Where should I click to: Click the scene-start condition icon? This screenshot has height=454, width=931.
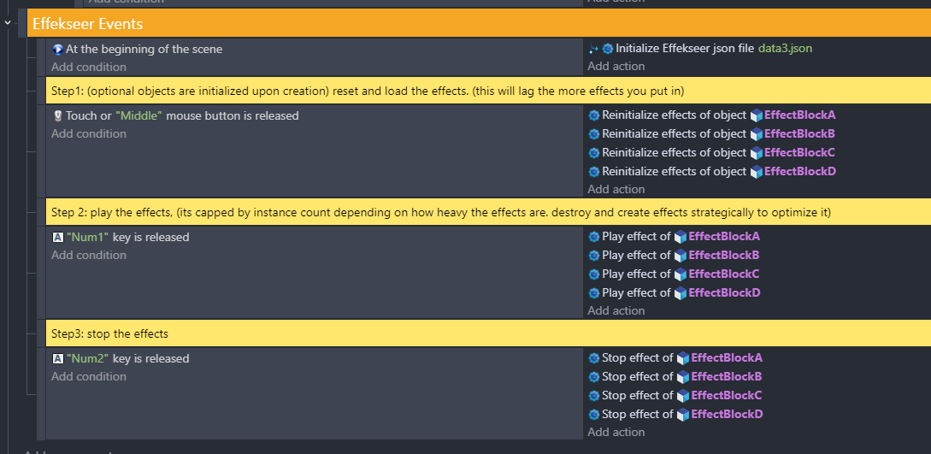click(57, 50)
